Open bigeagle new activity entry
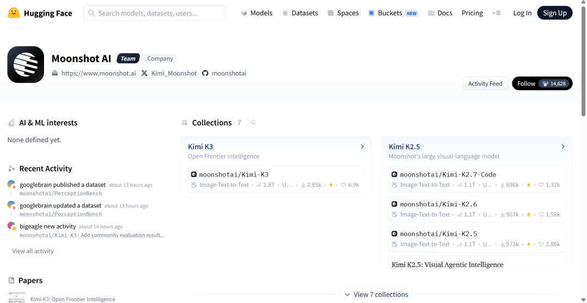587x303 pixels. [x=47, y=226]
